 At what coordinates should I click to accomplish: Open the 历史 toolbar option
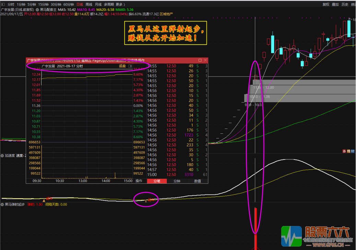pyautogui.click(x=345, y=4)
